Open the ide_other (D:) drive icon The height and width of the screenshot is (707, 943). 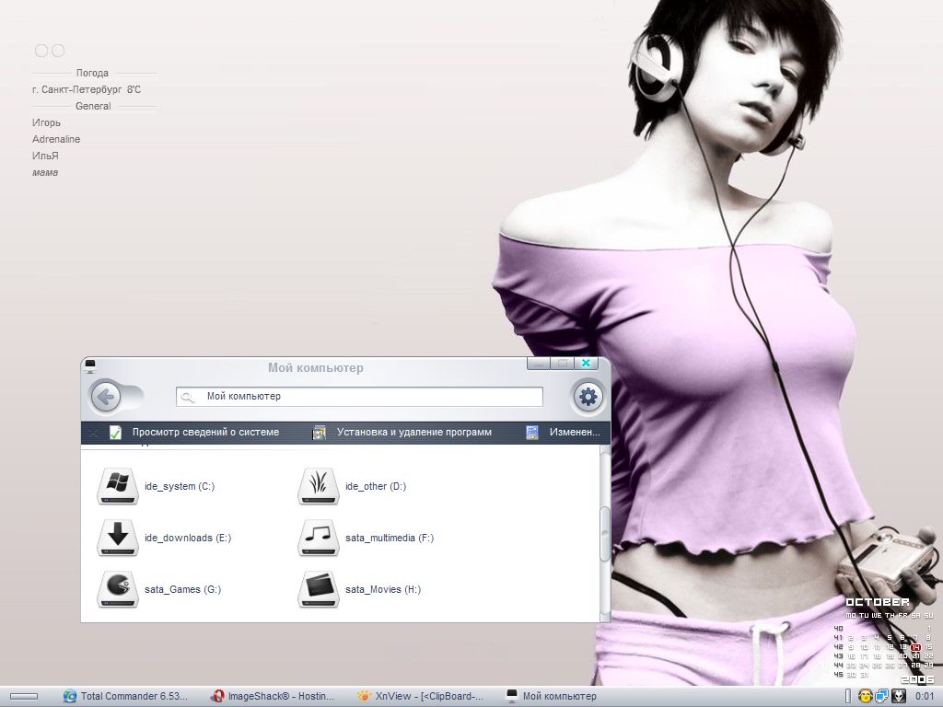click(x=318, y=486)
